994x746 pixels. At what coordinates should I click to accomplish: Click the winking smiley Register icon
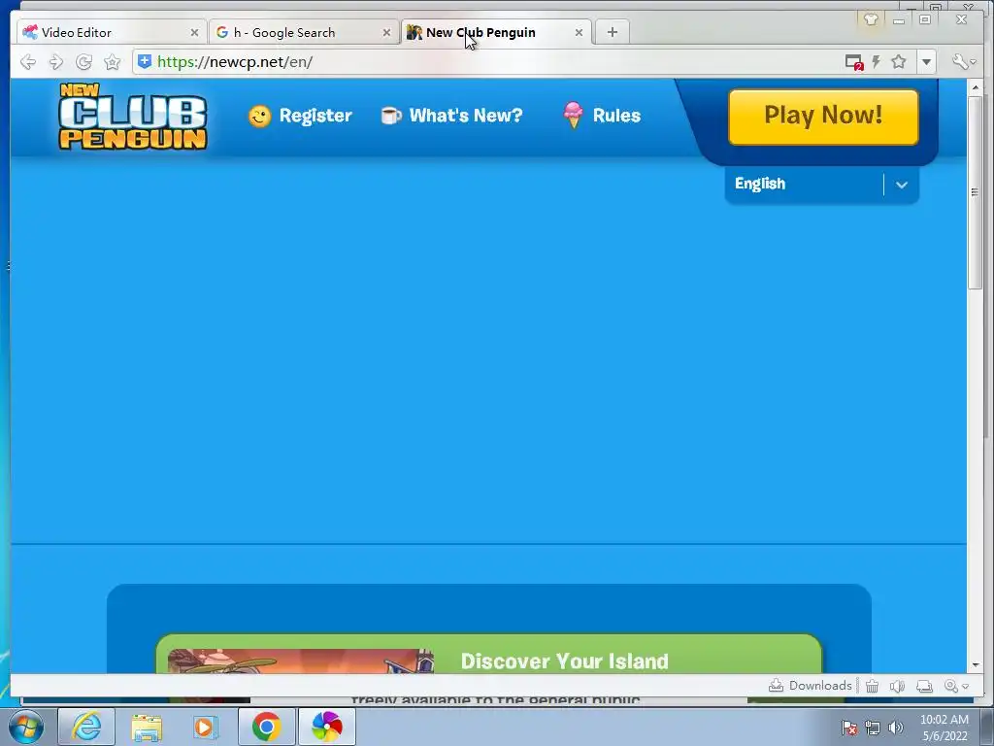[x=259, y=117]
